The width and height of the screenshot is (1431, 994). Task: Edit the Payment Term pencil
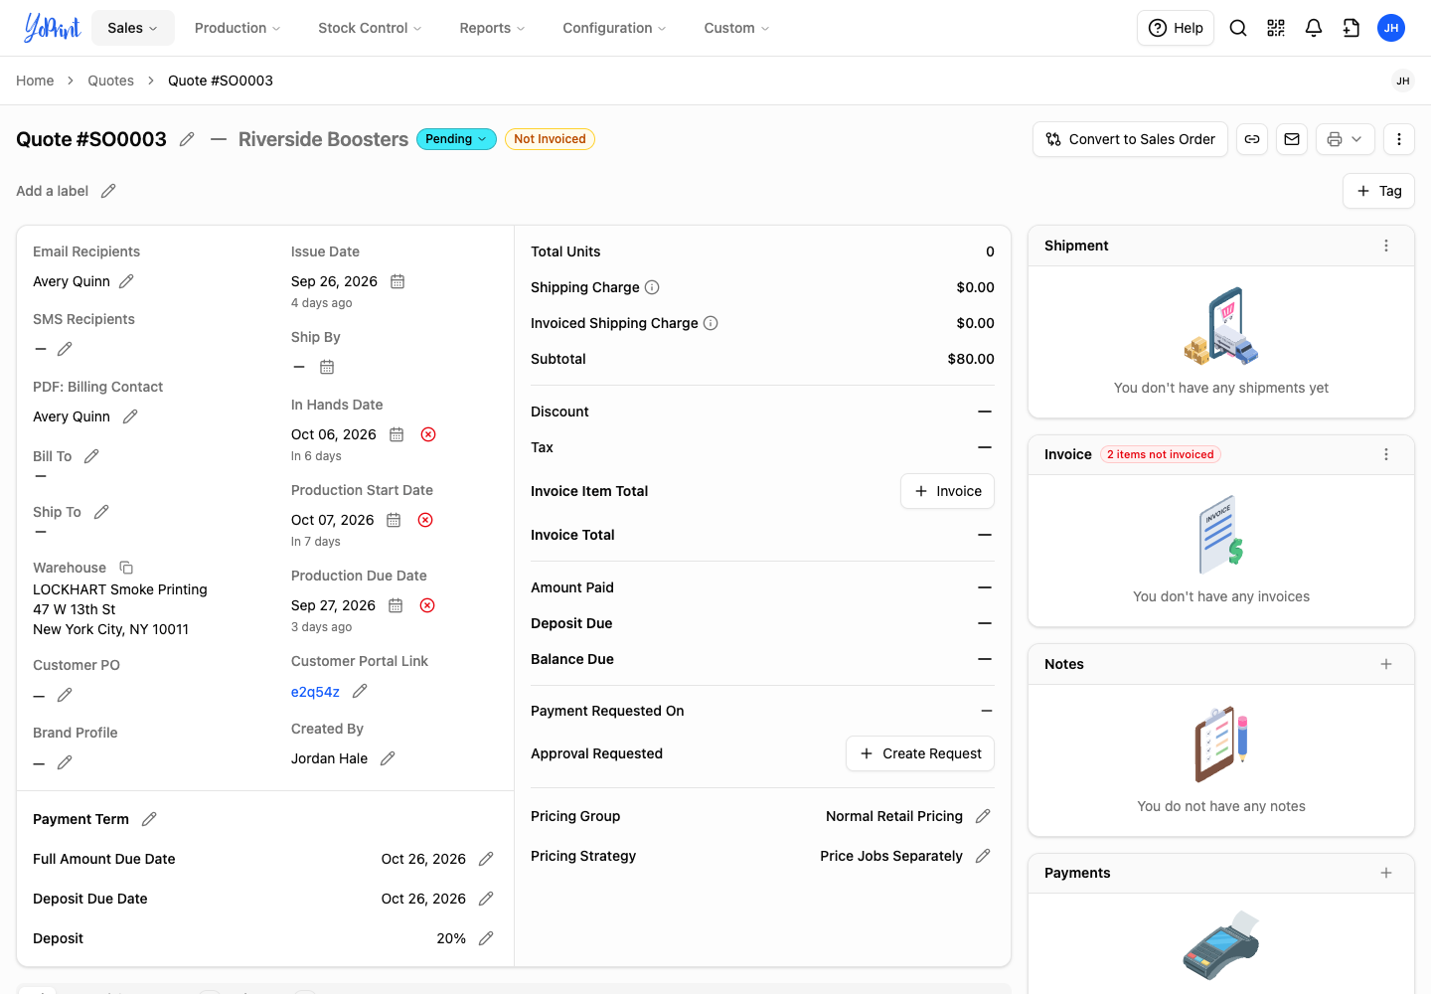149,819
